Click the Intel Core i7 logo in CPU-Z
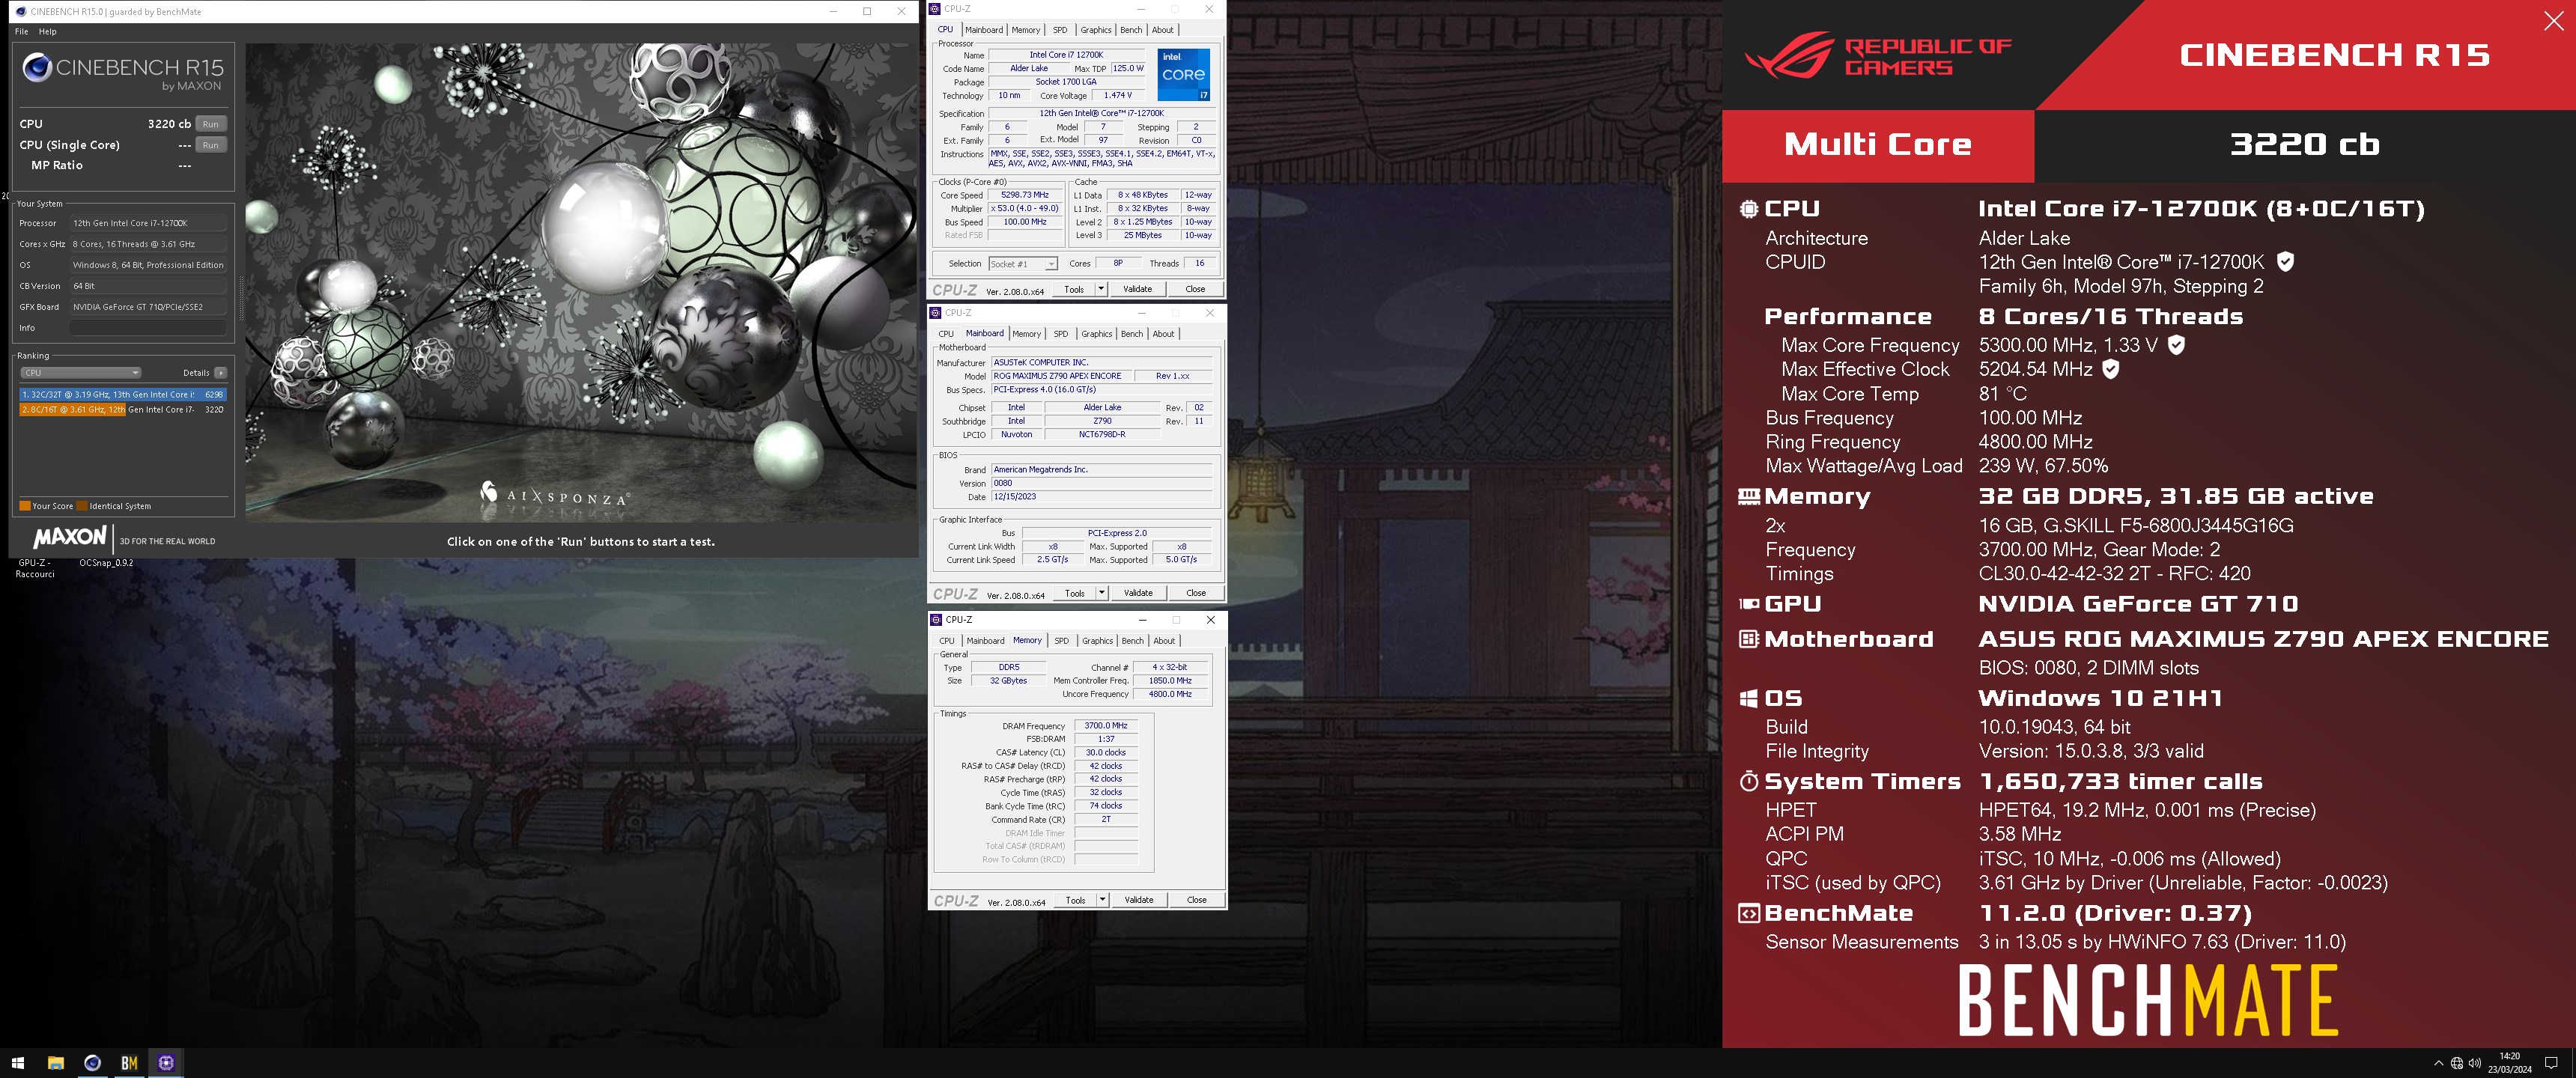This screenshot has height=1078, width=2576. [x=1183, y=74]
